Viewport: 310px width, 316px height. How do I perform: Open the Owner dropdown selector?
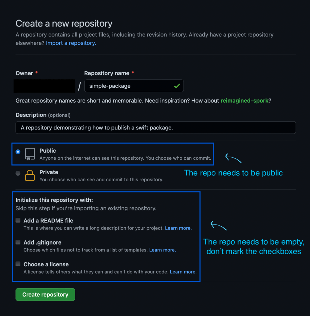pos(45,86)
